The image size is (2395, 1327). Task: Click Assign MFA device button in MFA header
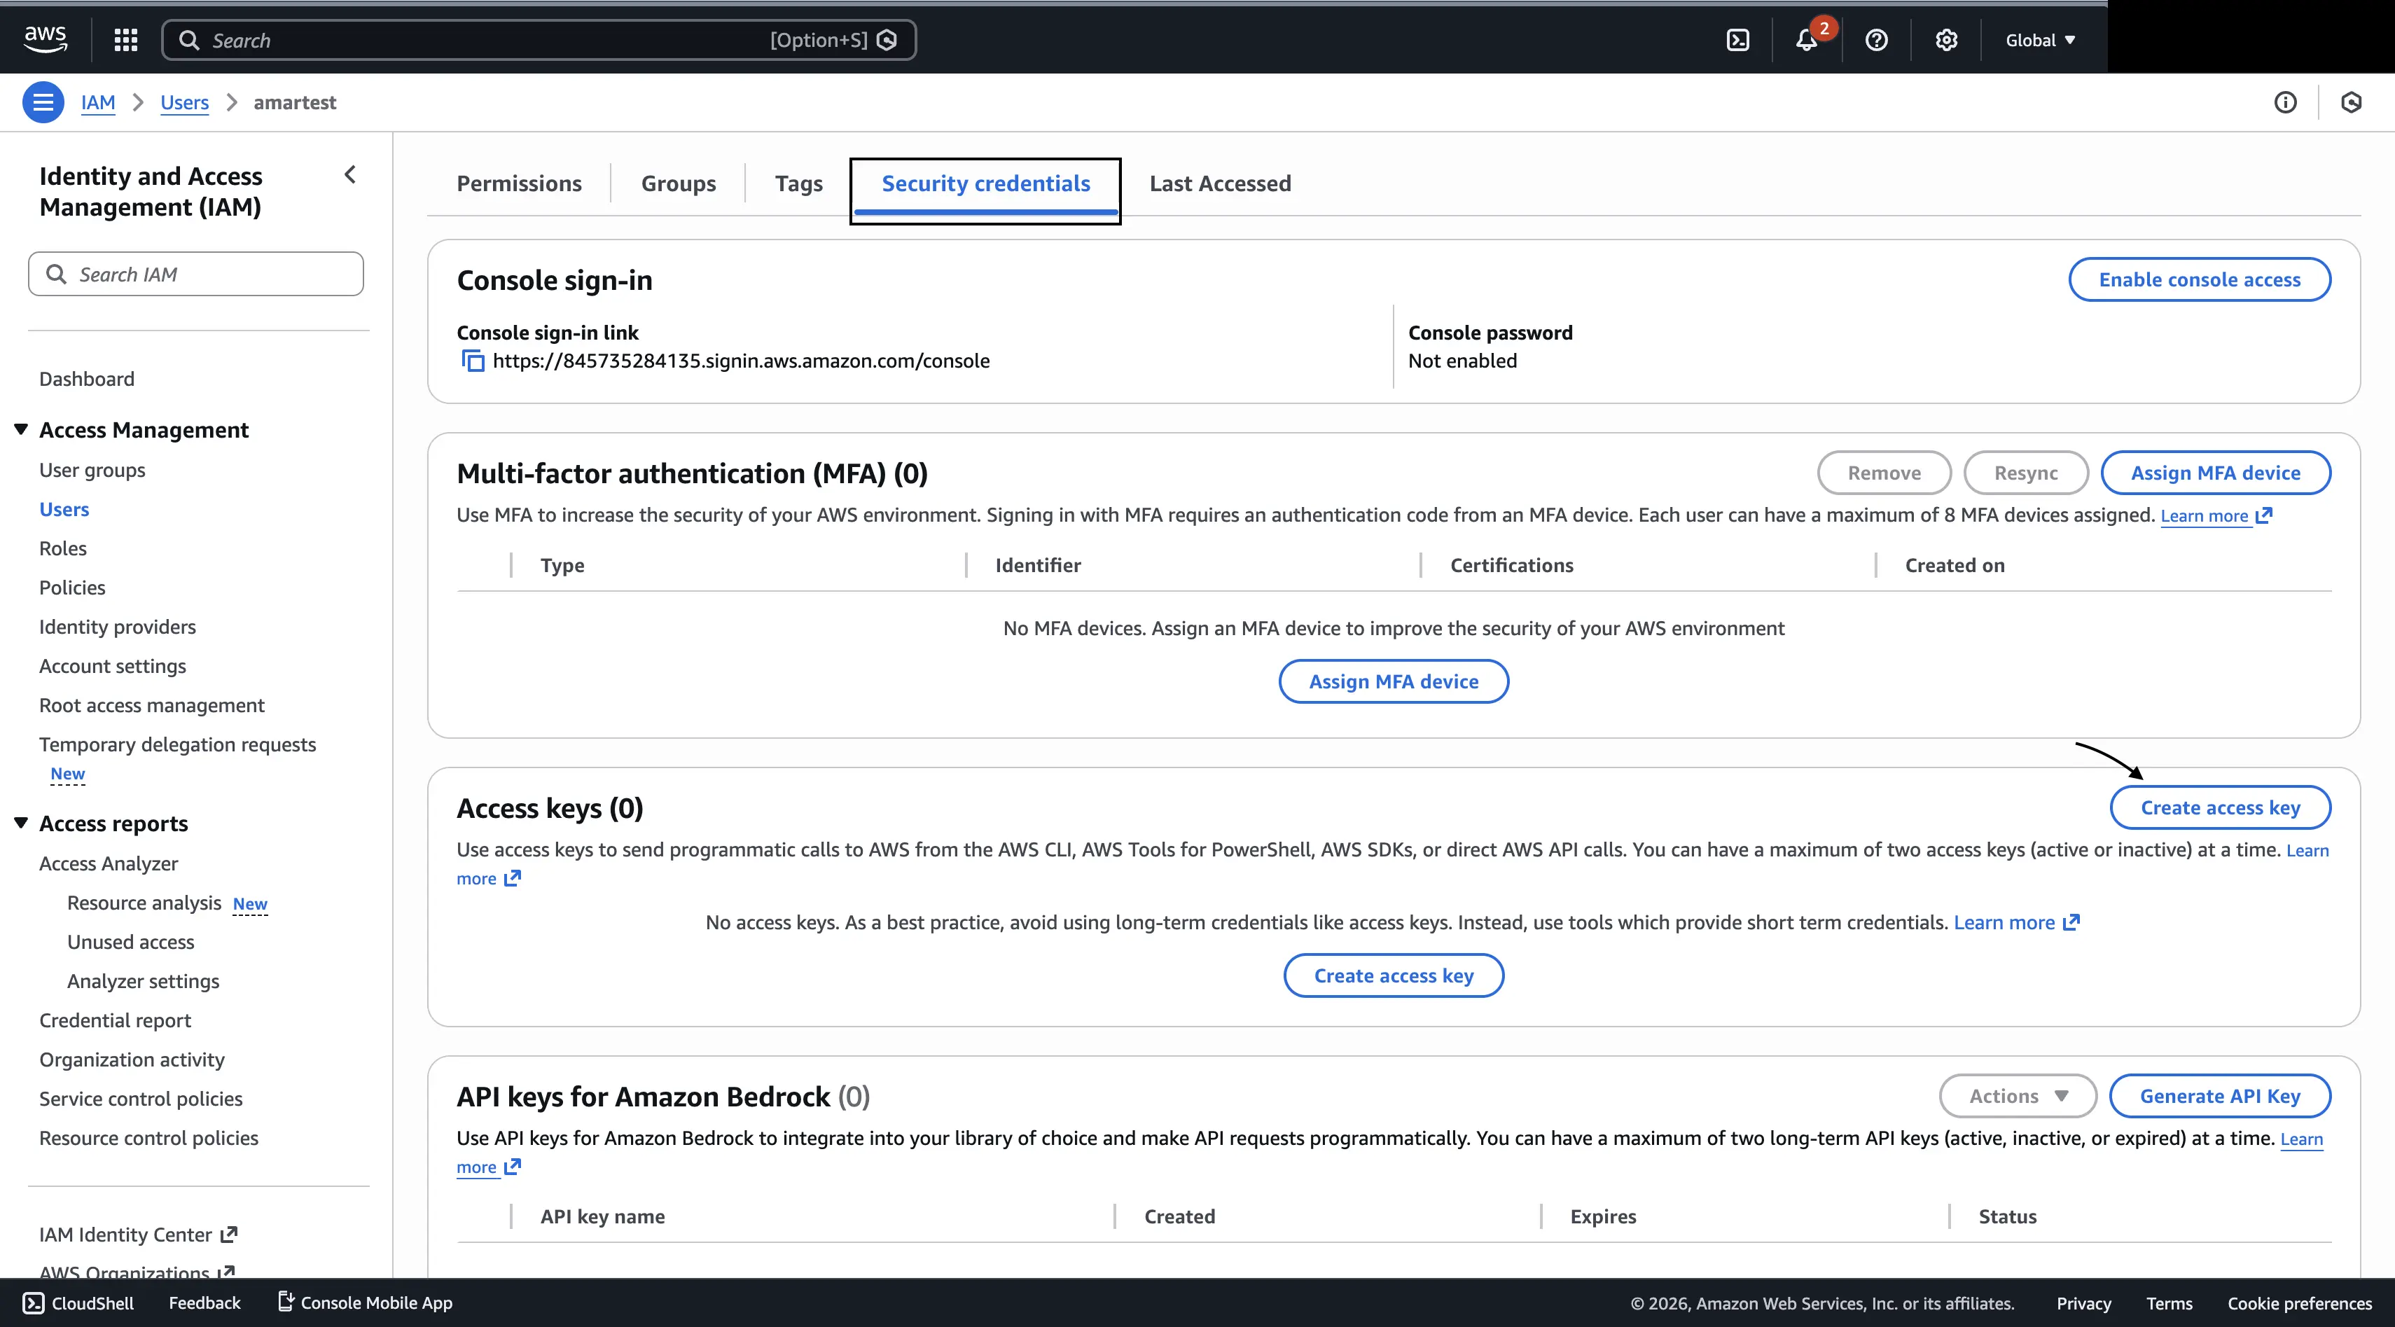tap(2216, 473)
